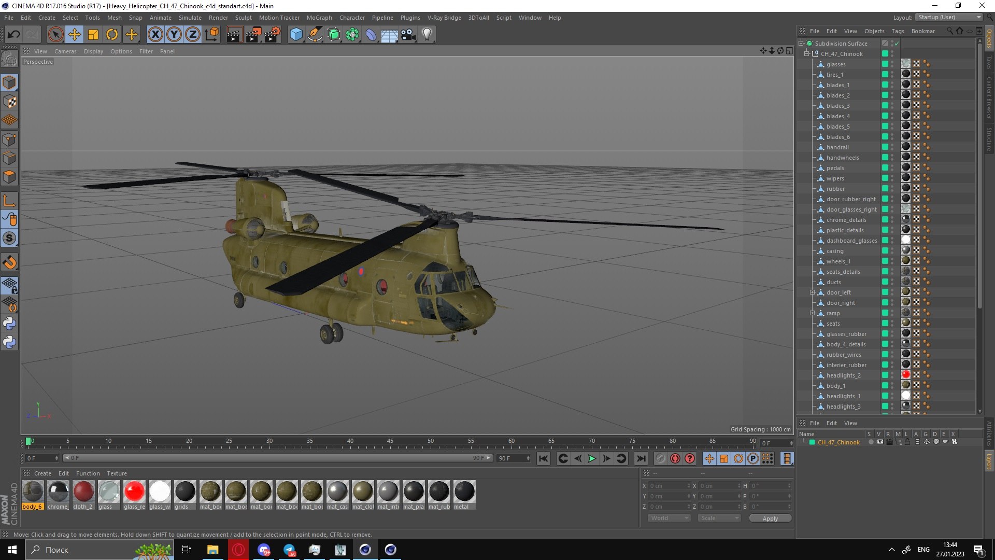This screenshot has width=995, height=560.
Task: Open the MoGraph menu
Action: (x=319, y=18)
